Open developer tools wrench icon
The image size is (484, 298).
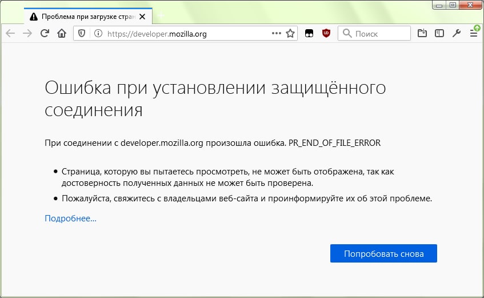[x=457, y=33]
